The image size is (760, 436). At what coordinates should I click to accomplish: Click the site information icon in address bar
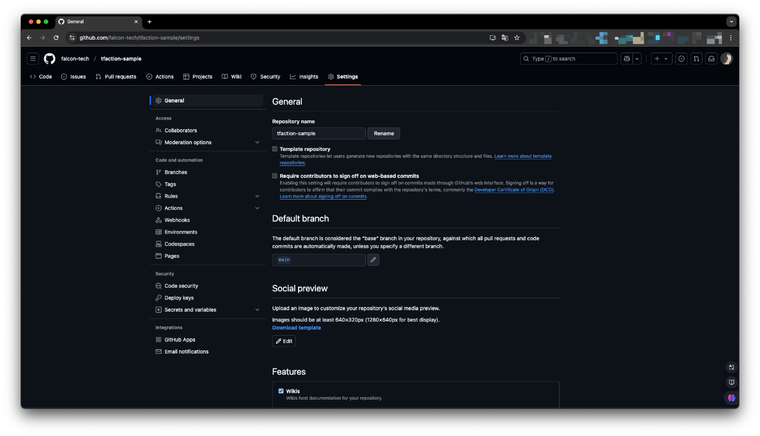[72, 37]
